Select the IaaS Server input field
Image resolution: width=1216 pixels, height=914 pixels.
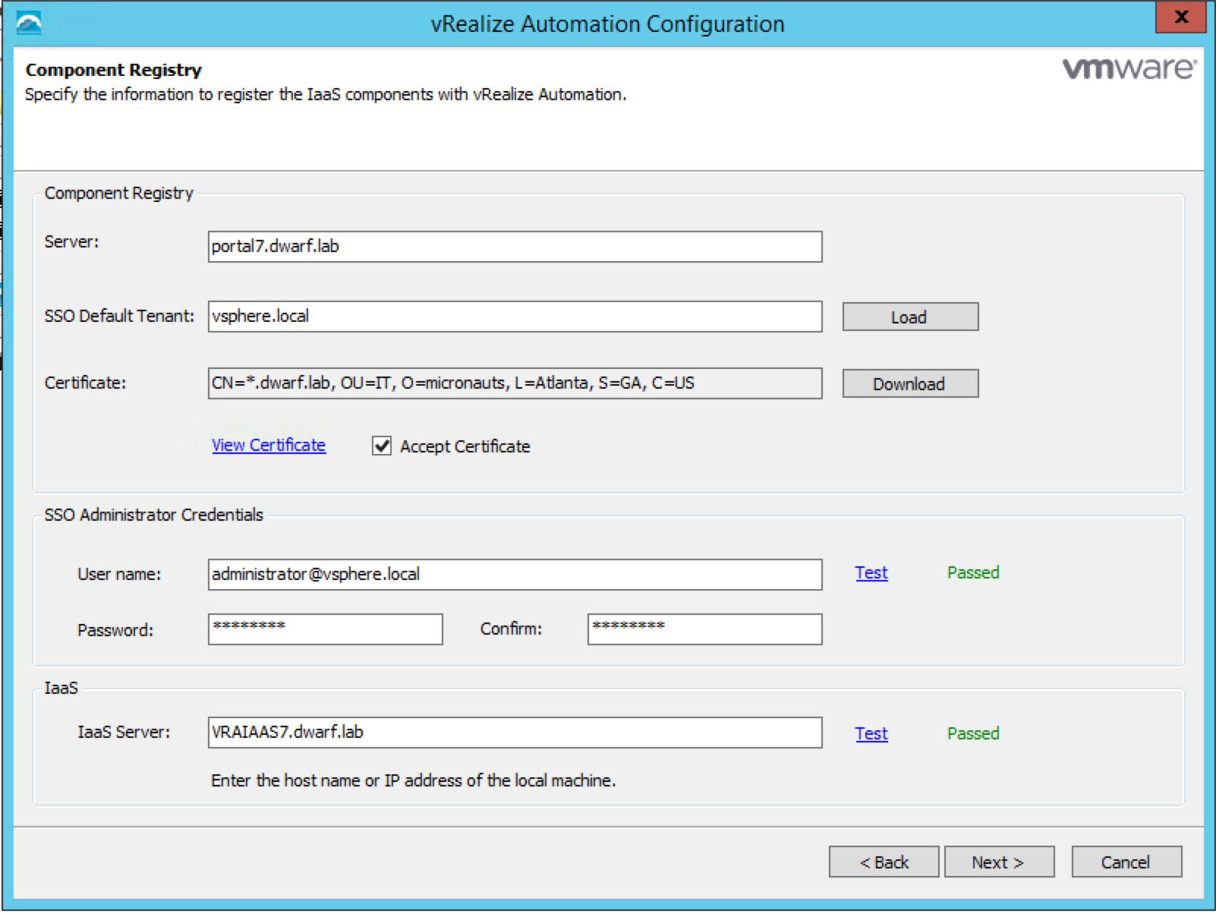[x=515, y=733]
